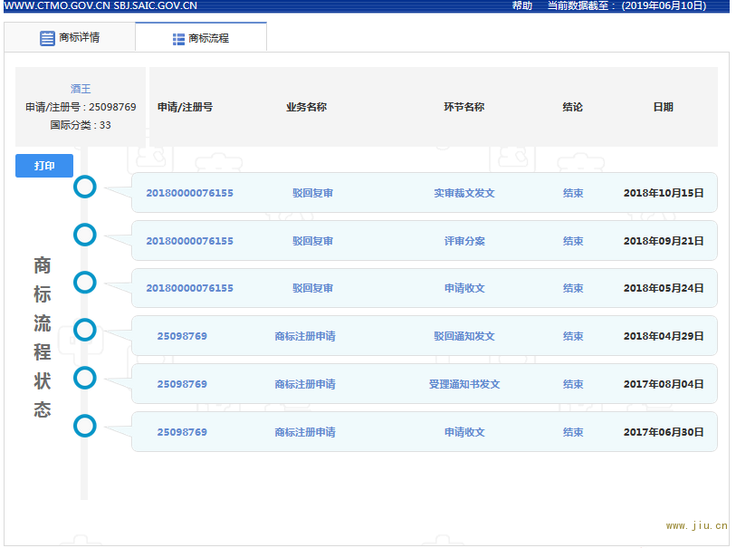Click the date 2018年10月15日
Screen dimensions: 736x548
664,193
